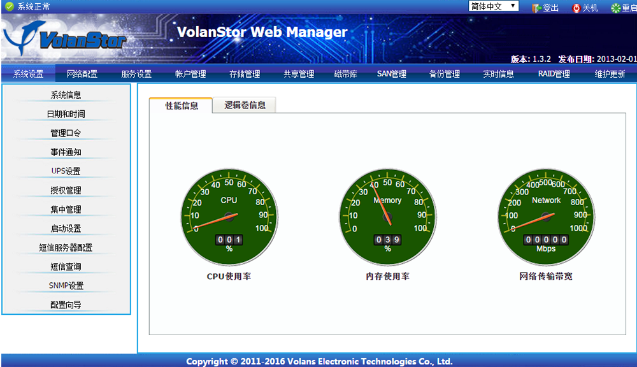Click the red shutdown (关机) power icon
The width and height of the screenshot is (637, 367).
[576, 8]
